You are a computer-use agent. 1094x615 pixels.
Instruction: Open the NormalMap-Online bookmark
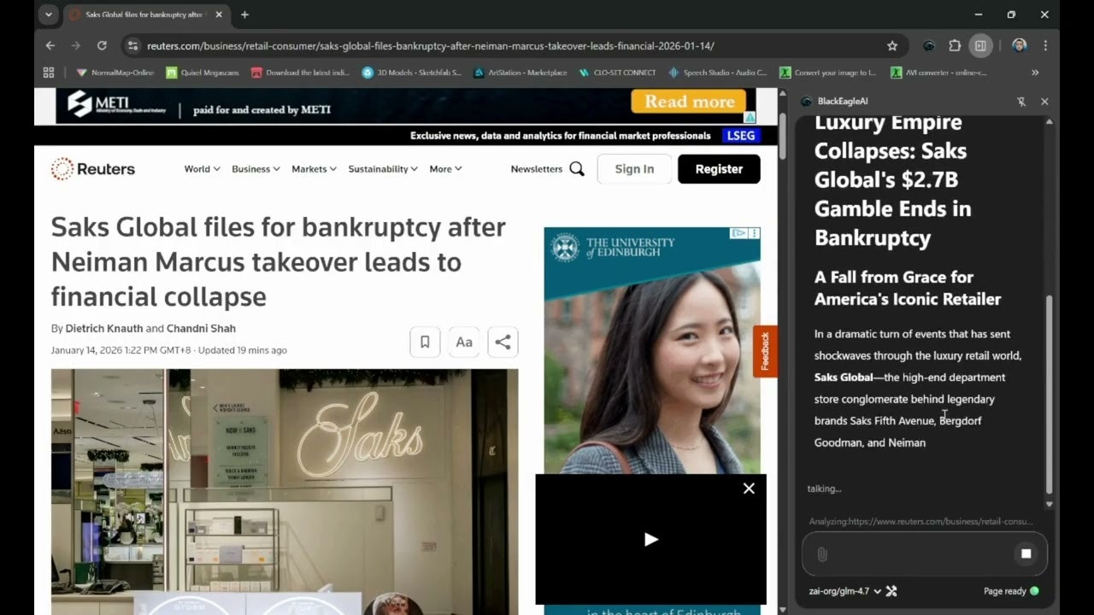(x=115, y=73)
